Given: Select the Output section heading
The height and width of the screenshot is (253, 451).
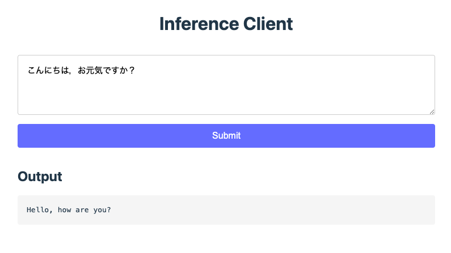Looking at the screenshot, I should (40, 177).
